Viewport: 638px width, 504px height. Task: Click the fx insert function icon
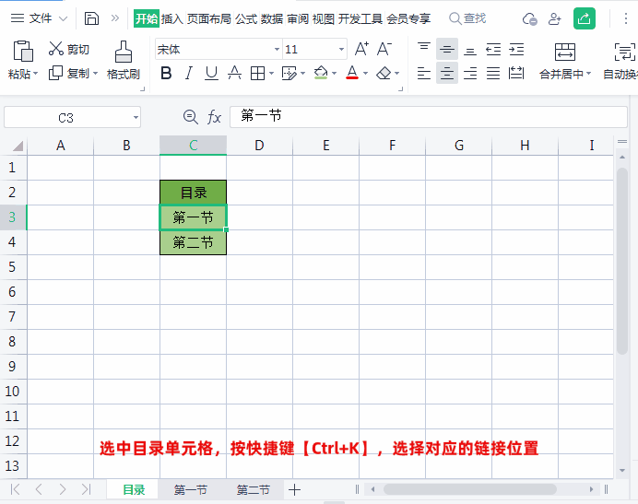point(214,117)
